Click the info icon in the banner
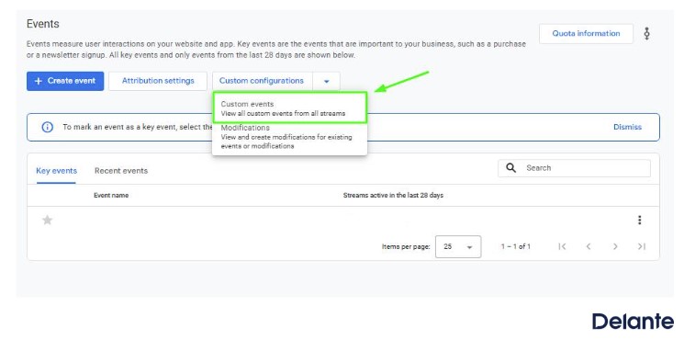Image resolution: width=684 pixels, height=340 pixels. pos(47,127)
